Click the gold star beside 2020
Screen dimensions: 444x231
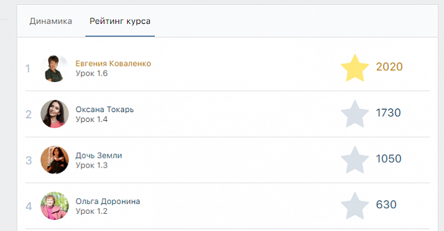(355, 68)
